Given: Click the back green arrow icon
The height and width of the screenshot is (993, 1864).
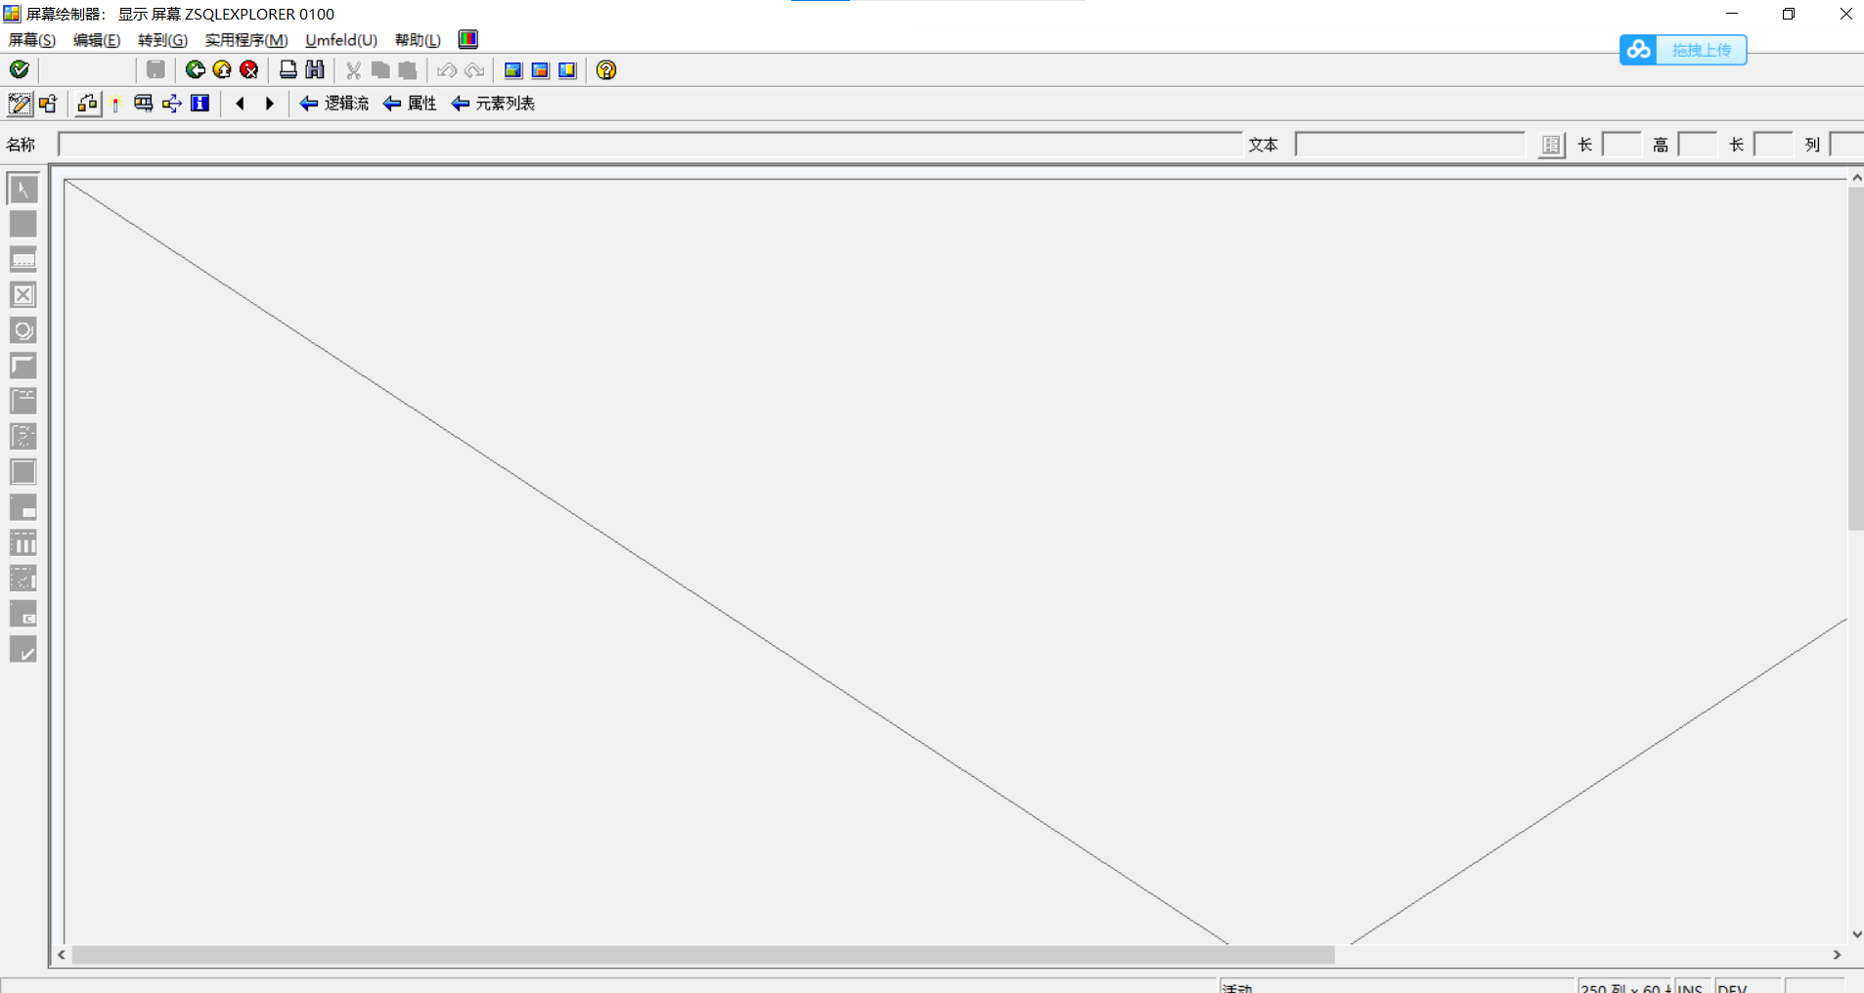Looking at the screenshot, I should click(x=195, y=69).
